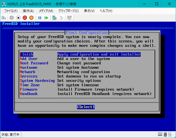Select the Add User menu entry
Viewport: 176px width, 138px height.
tap(29, 59)
